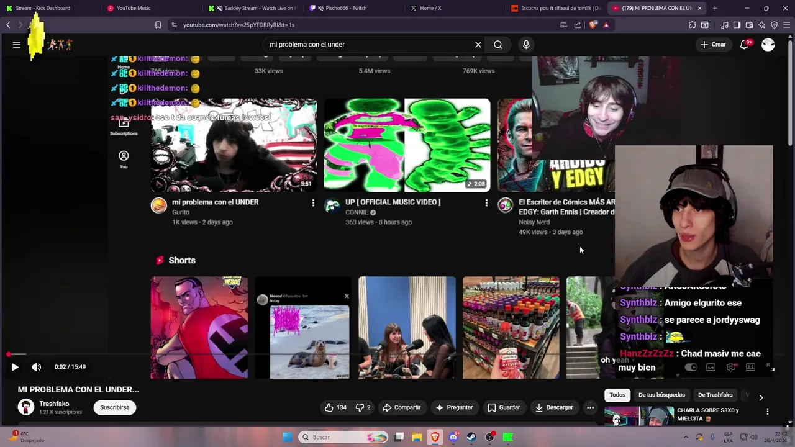
Task: Open YouTube notifications bell
Action: (745, 45)
